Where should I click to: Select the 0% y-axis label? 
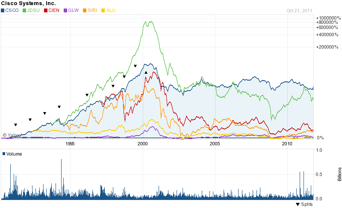[320, 138]
